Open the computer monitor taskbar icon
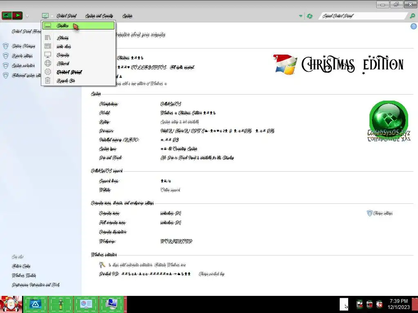The width and height of the screenshot is (418, 313). (x=111, y=304)
